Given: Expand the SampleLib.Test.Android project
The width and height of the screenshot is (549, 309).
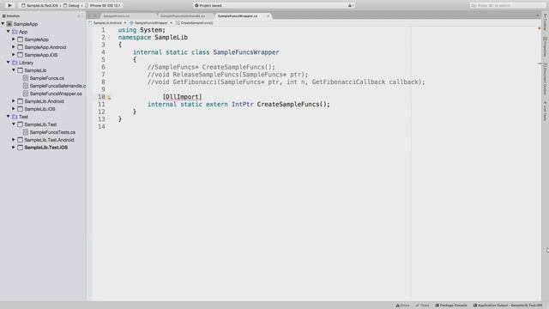Looking at the screenshot, I should (14, 139).
